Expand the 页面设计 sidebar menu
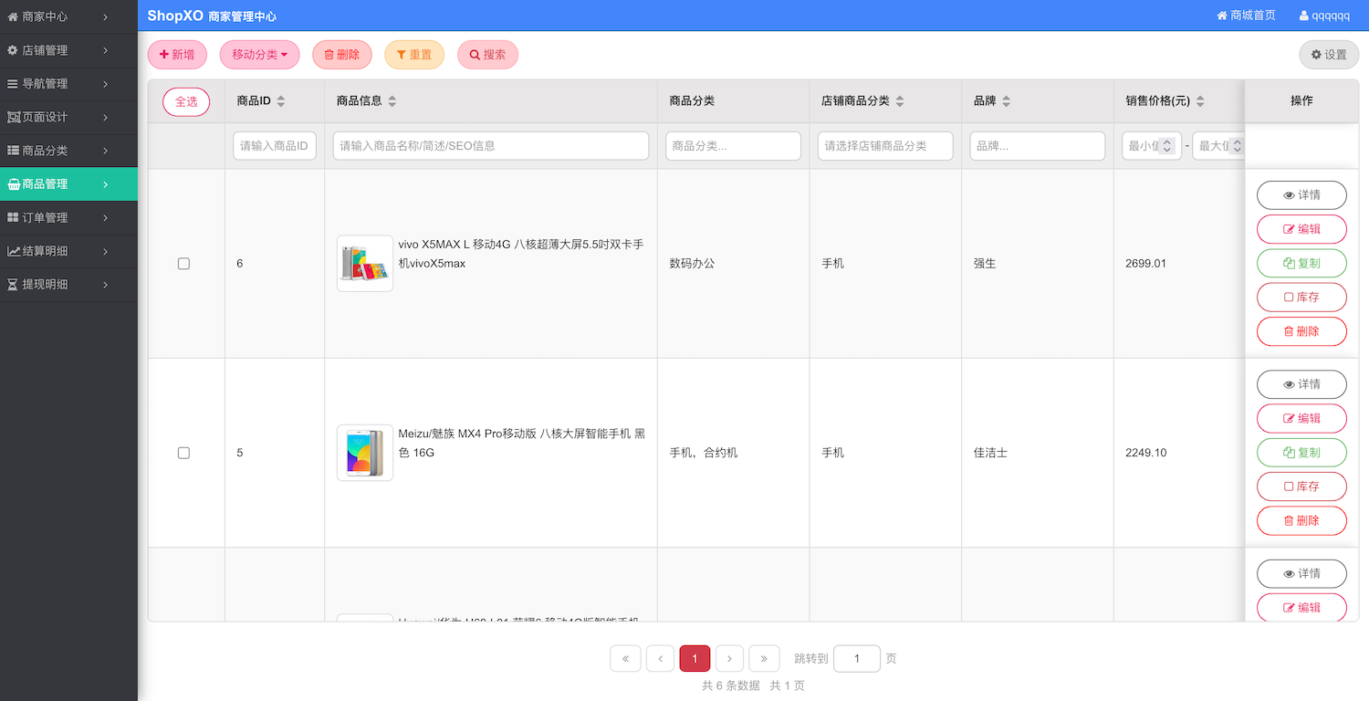This screenshot has width=1369, height=701. point(68,117)
